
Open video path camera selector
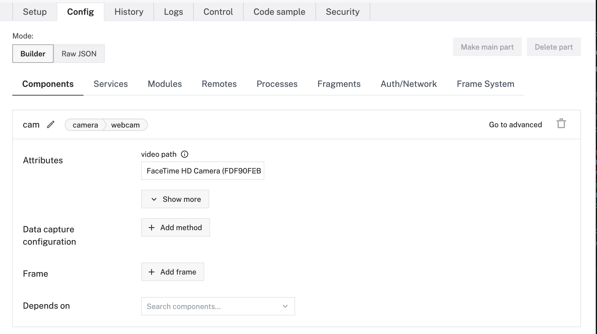tap(202, 171)
